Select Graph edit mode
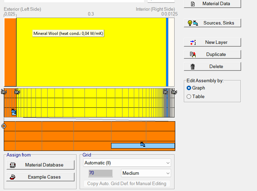Screen dimensions: 257x191 (x=196, y=88)
